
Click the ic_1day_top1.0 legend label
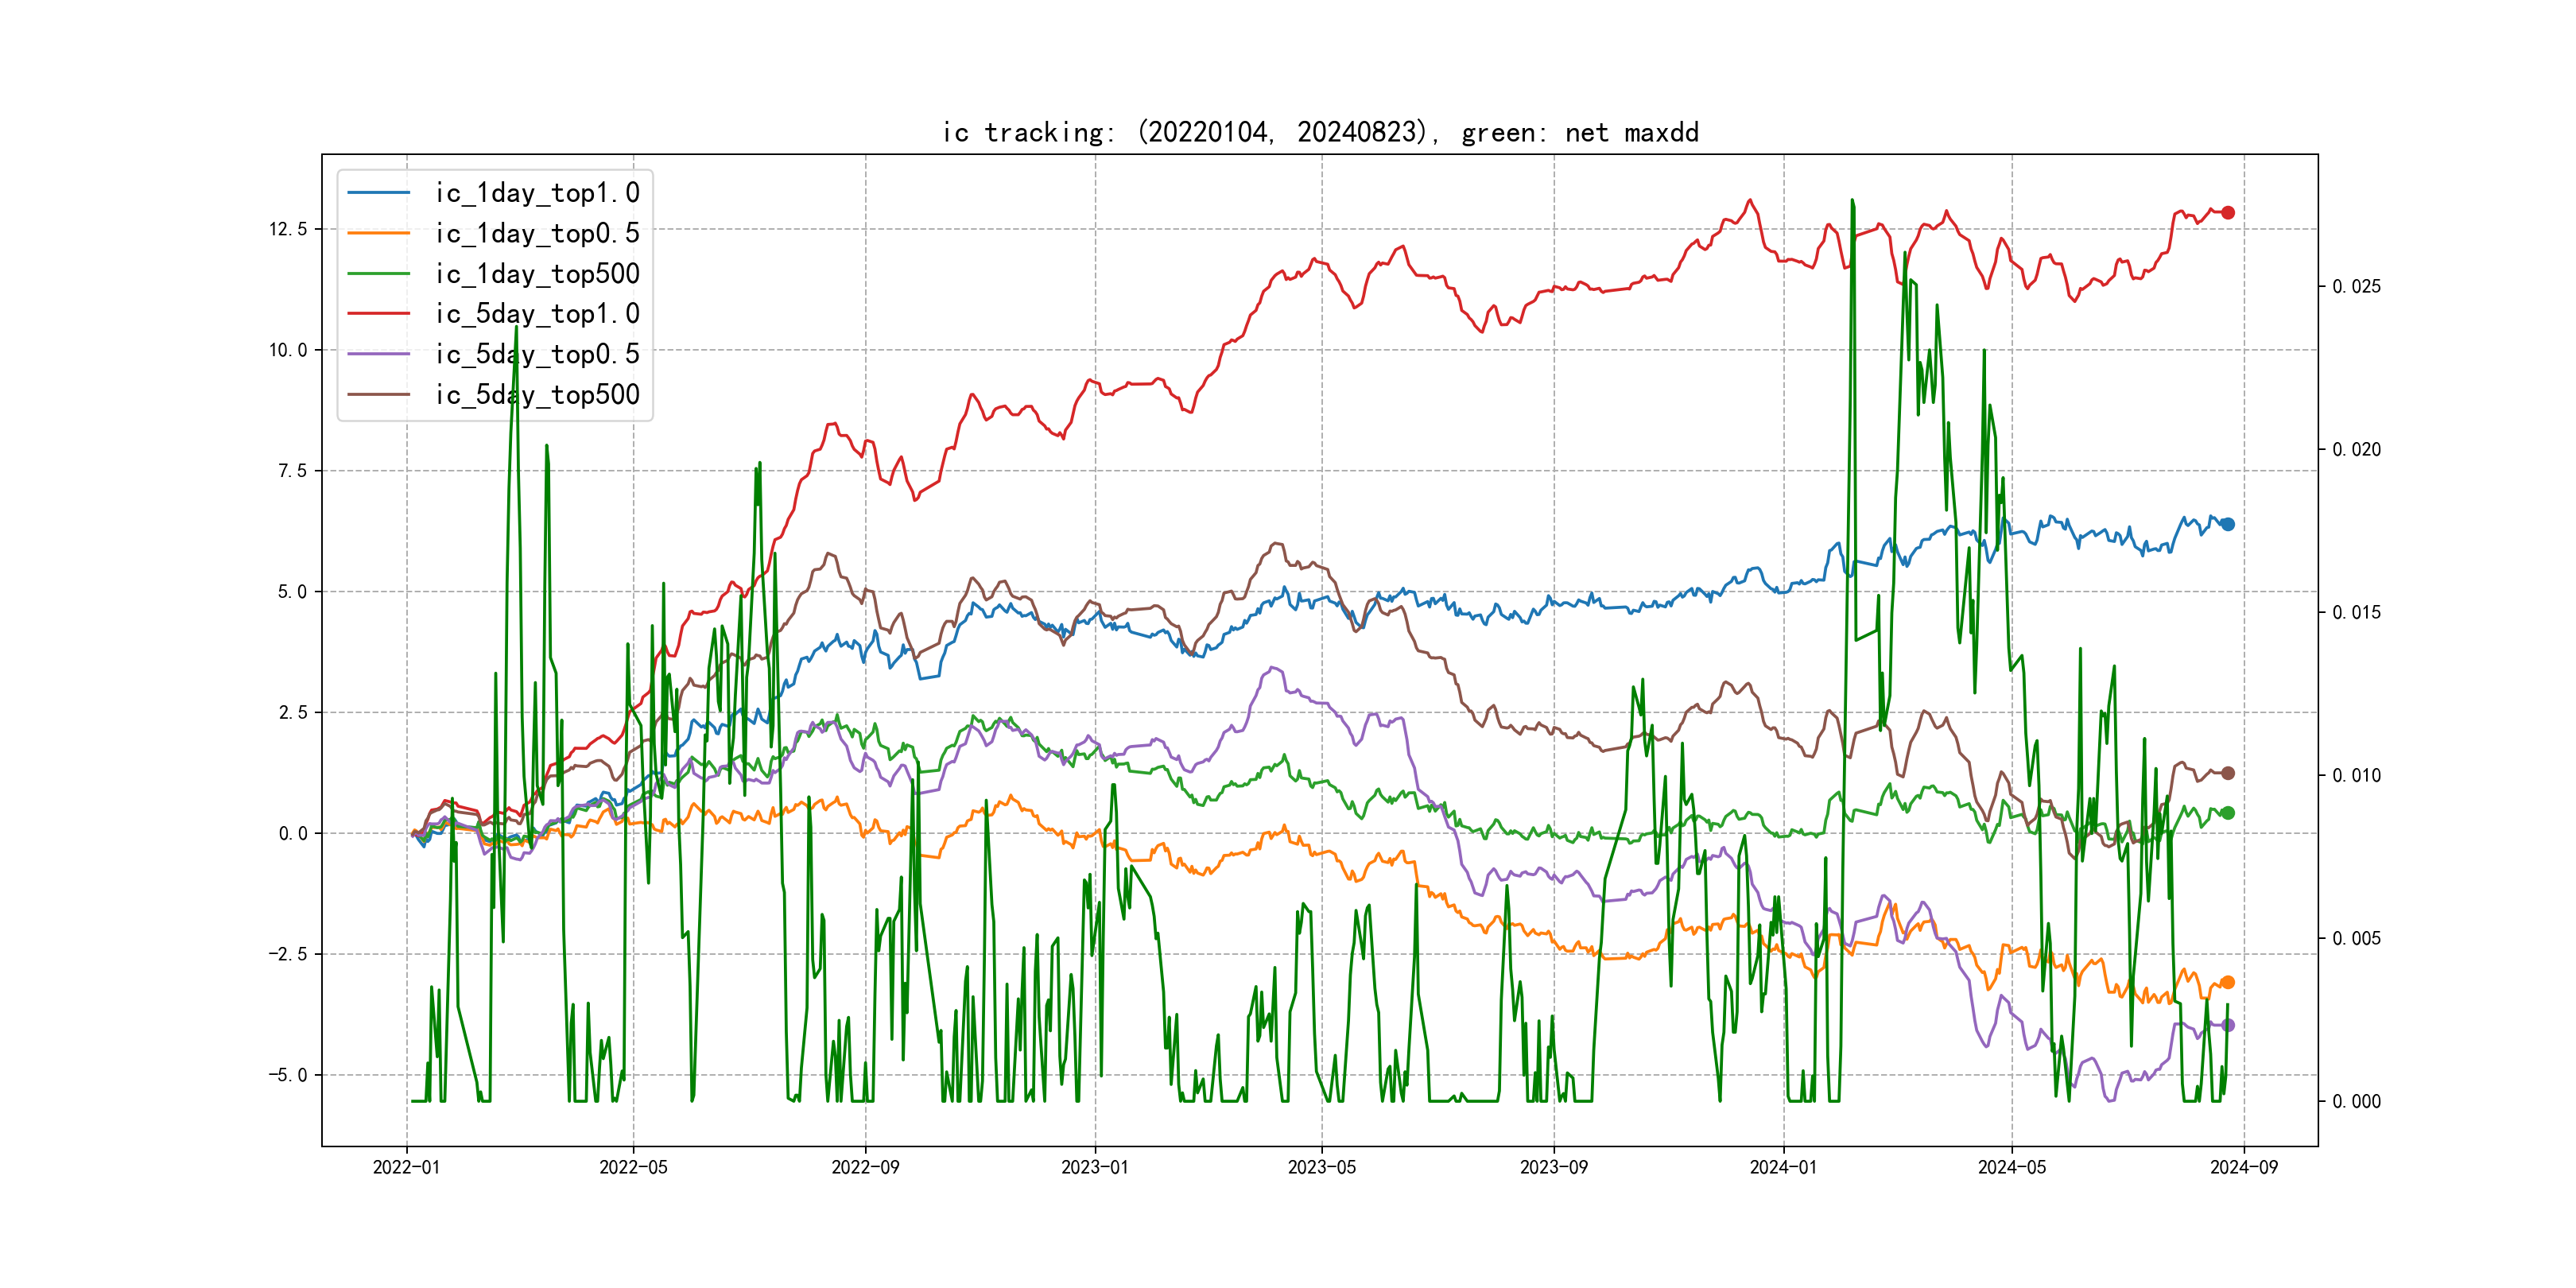point(537,193)
